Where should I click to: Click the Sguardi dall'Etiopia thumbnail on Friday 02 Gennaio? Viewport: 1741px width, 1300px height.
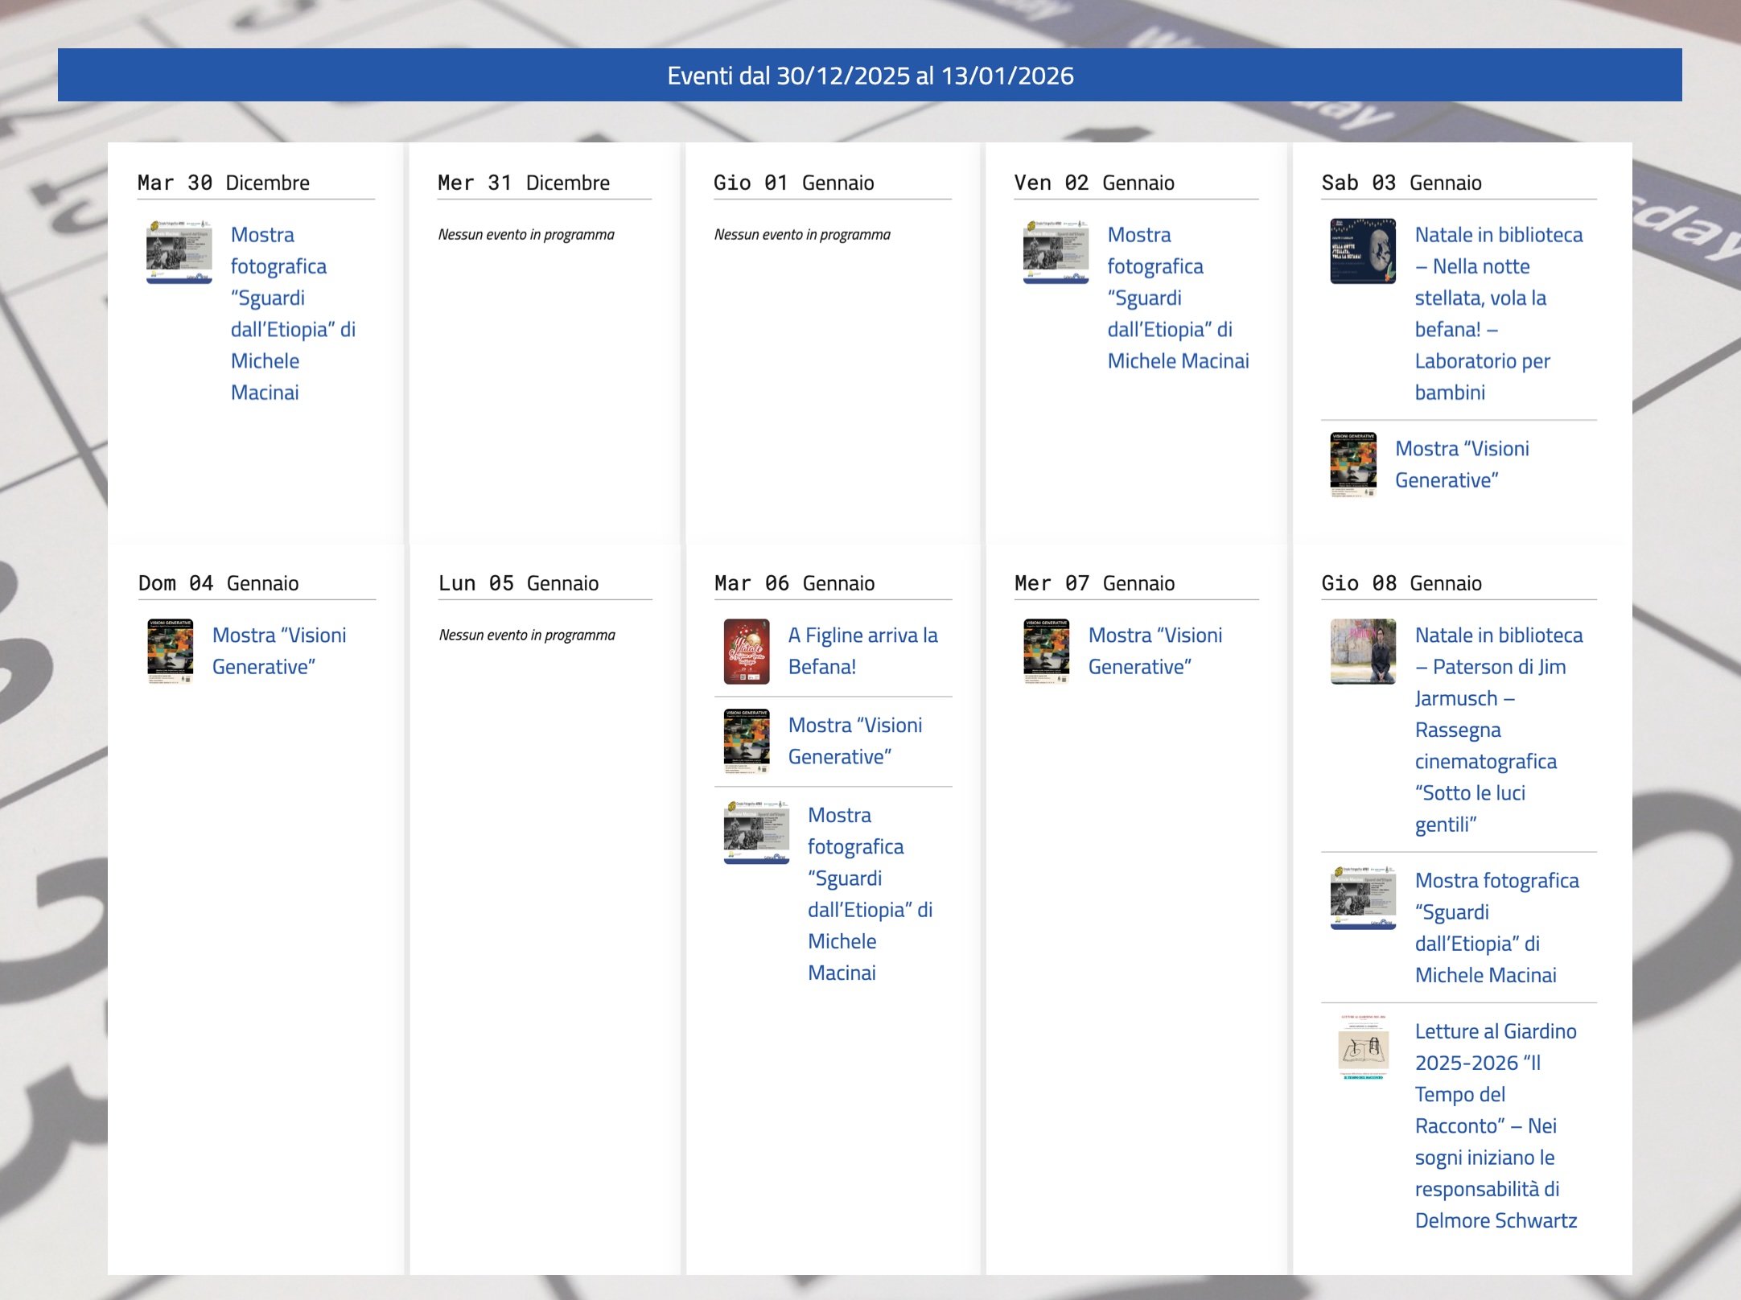(x=1056, y=251)
